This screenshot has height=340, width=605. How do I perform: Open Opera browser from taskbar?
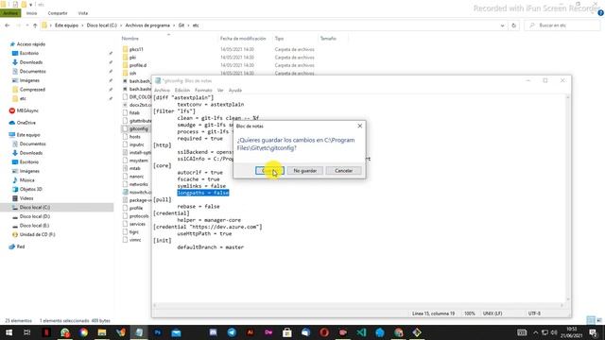[x=324, y=332]
